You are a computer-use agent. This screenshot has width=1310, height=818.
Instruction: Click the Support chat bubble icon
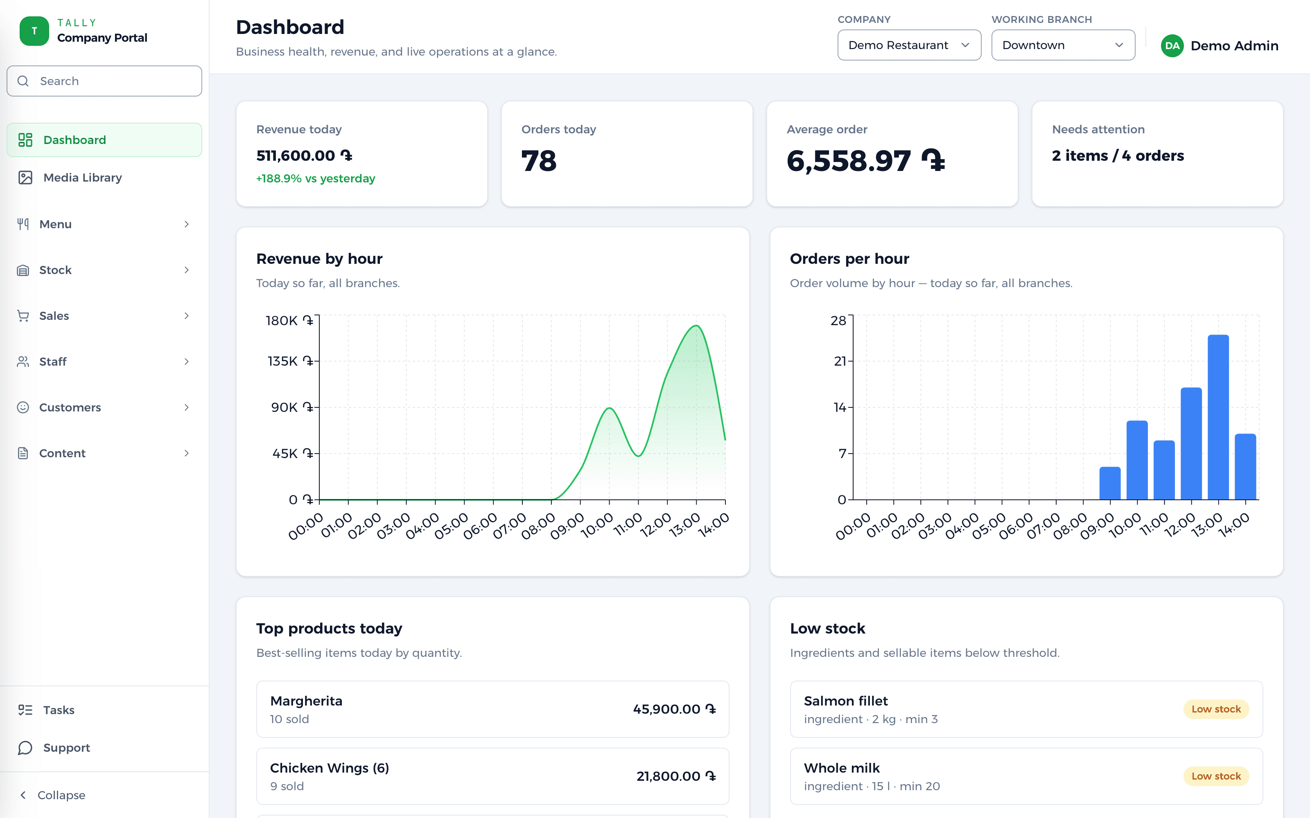coord(25,748)
